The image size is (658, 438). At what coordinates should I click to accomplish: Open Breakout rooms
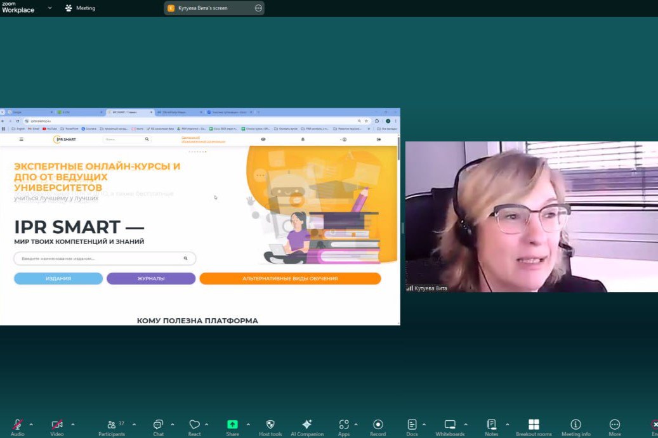(534, 425)
